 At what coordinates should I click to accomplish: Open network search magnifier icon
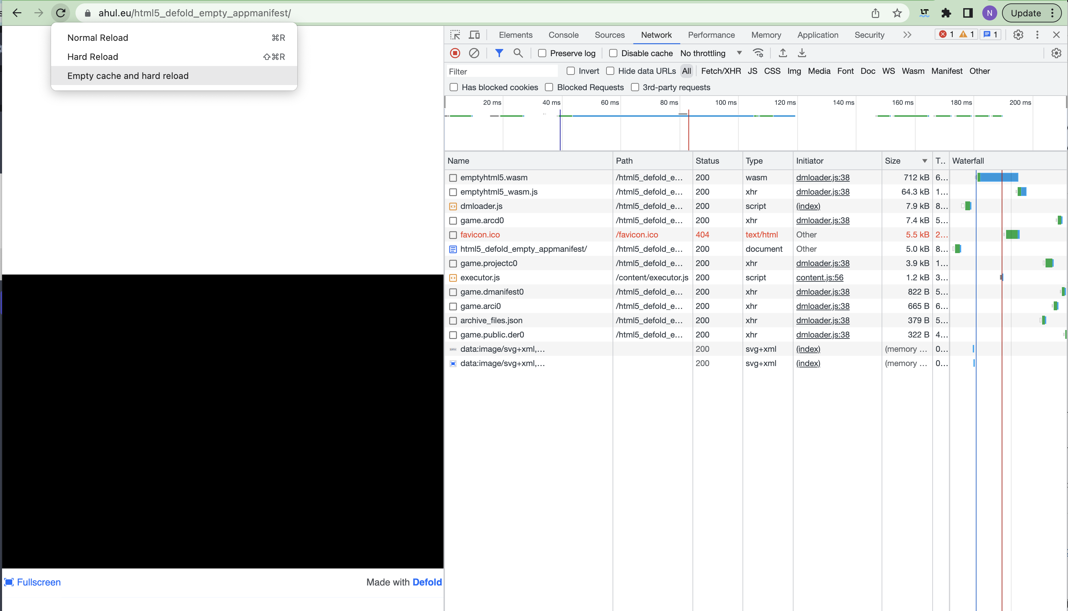[518, 53]
